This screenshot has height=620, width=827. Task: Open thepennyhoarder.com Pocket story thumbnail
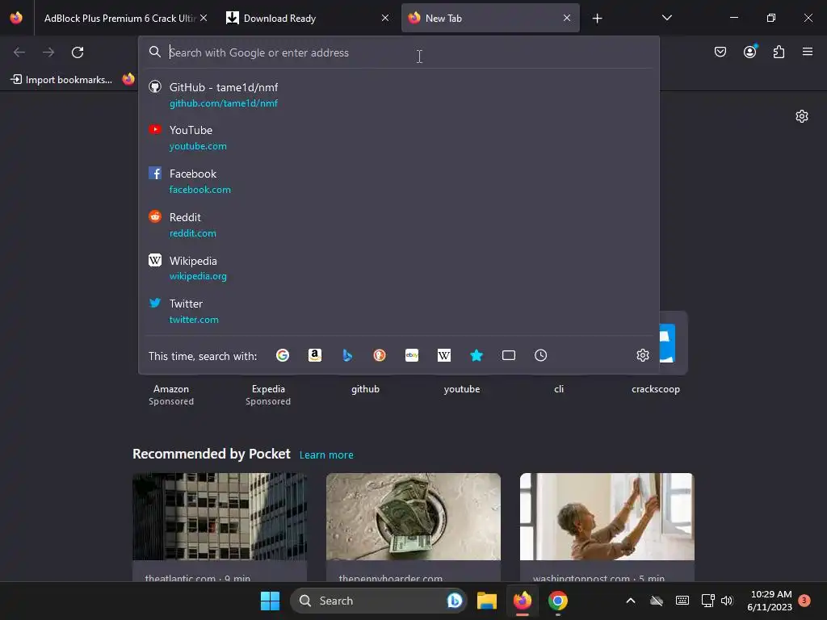click(x=413, y=517)
